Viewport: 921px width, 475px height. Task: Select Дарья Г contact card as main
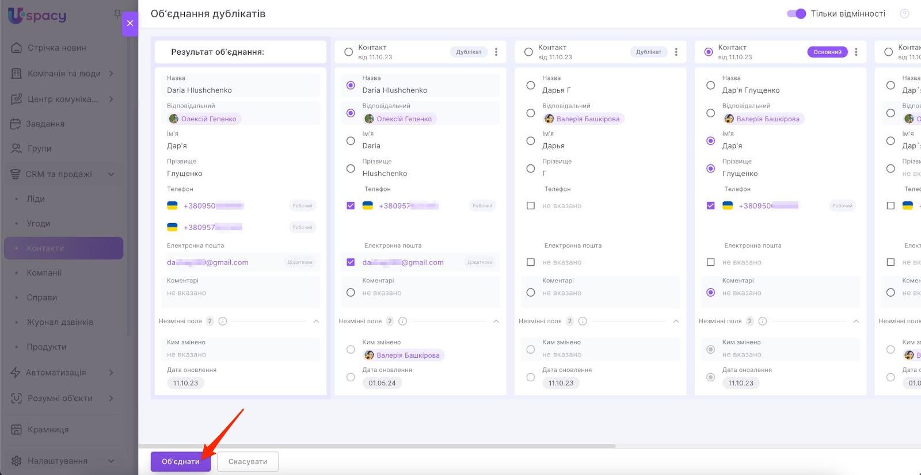pos(528,52)
